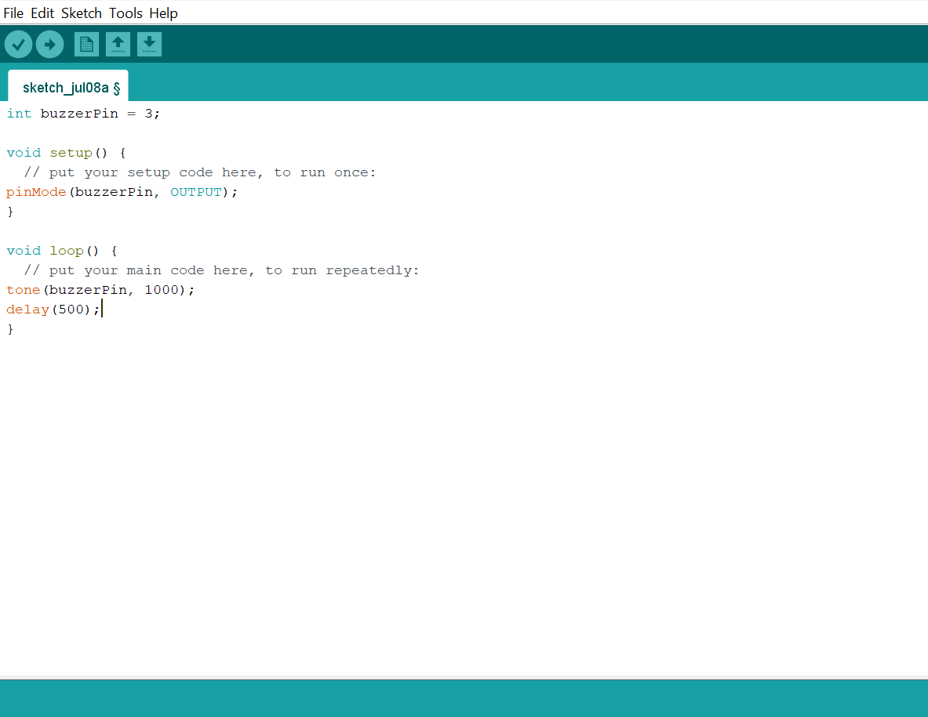
Task: Click the Verify checkmark button
Action: 18,45
